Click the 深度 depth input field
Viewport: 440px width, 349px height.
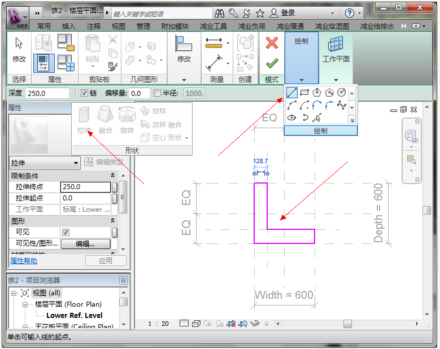click(47, 93)
